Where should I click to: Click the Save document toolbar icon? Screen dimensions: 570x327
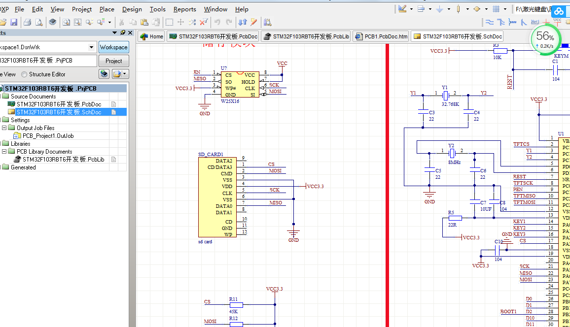tap(14, 23)
